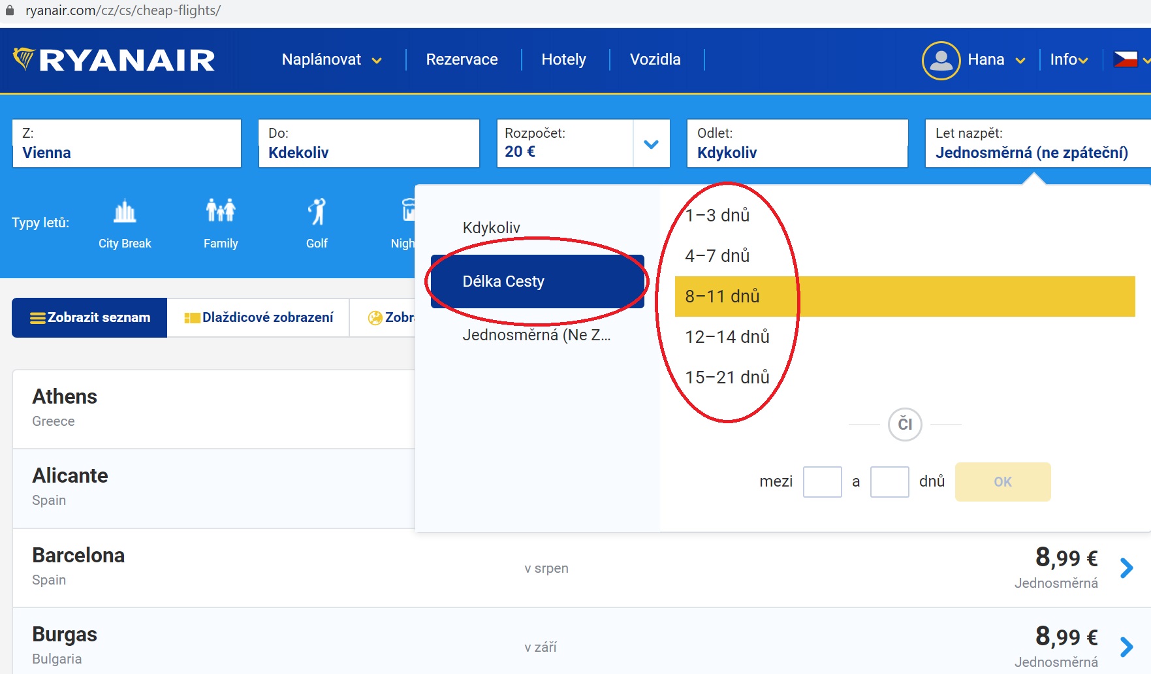Open the Hana user profile icon
This screenshot has height=674, width=1151.
point(940,59)
